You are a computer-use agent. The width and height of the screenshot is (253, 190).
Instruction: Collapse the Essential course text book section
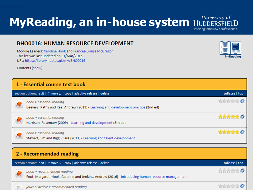[x=229, y=93]
